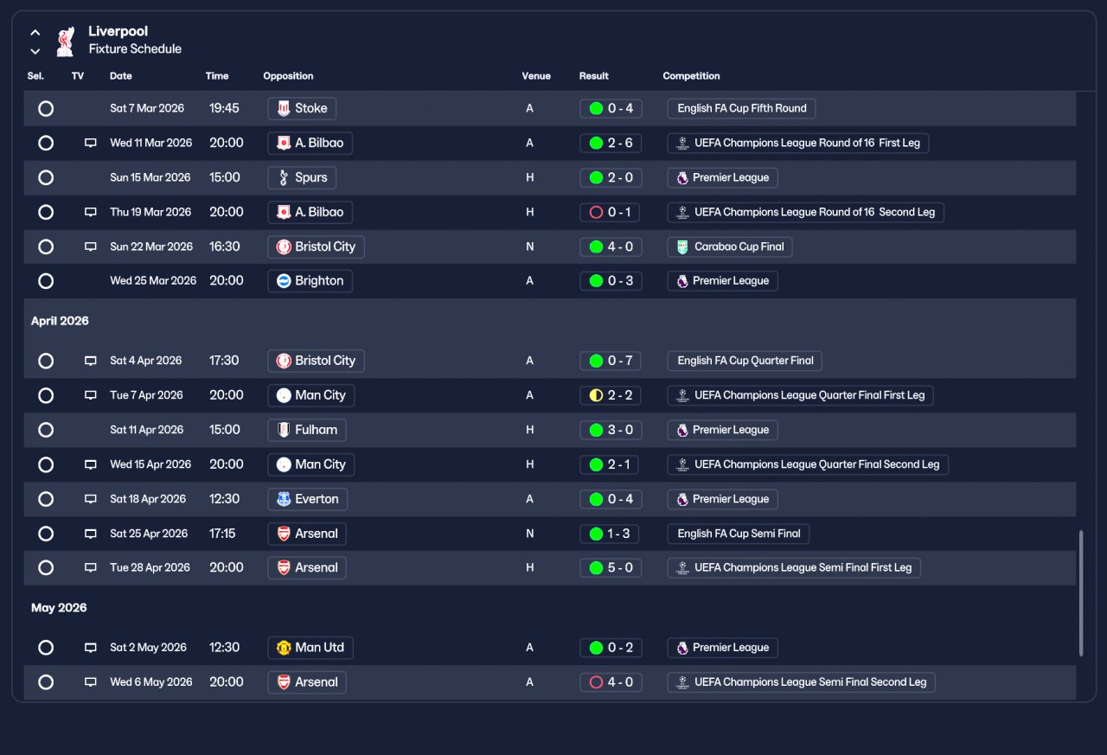Select the Spurs fixture radio button

46,177
